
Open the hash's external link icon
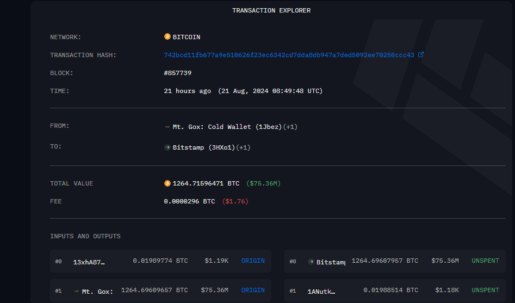[420, 55]
